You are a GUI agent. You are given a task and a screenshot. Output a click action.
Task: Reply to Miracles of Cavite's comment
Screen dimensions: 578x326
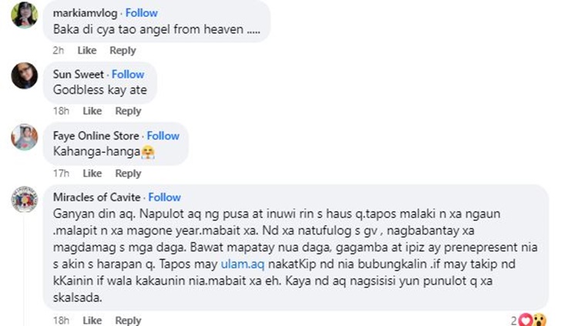pos(128,320)
